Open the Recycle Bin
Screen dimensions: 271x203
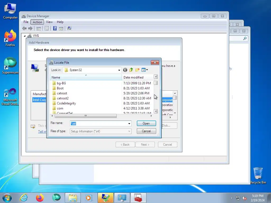(258, 176)
